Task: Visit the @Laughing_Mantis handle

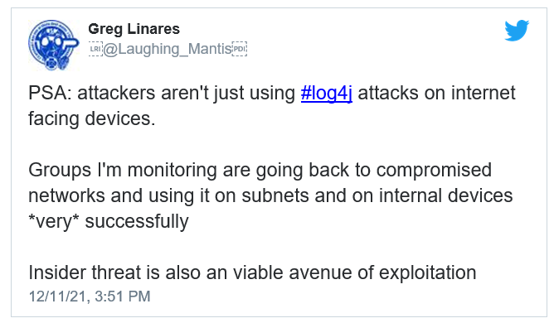Action: coord(168,49)
